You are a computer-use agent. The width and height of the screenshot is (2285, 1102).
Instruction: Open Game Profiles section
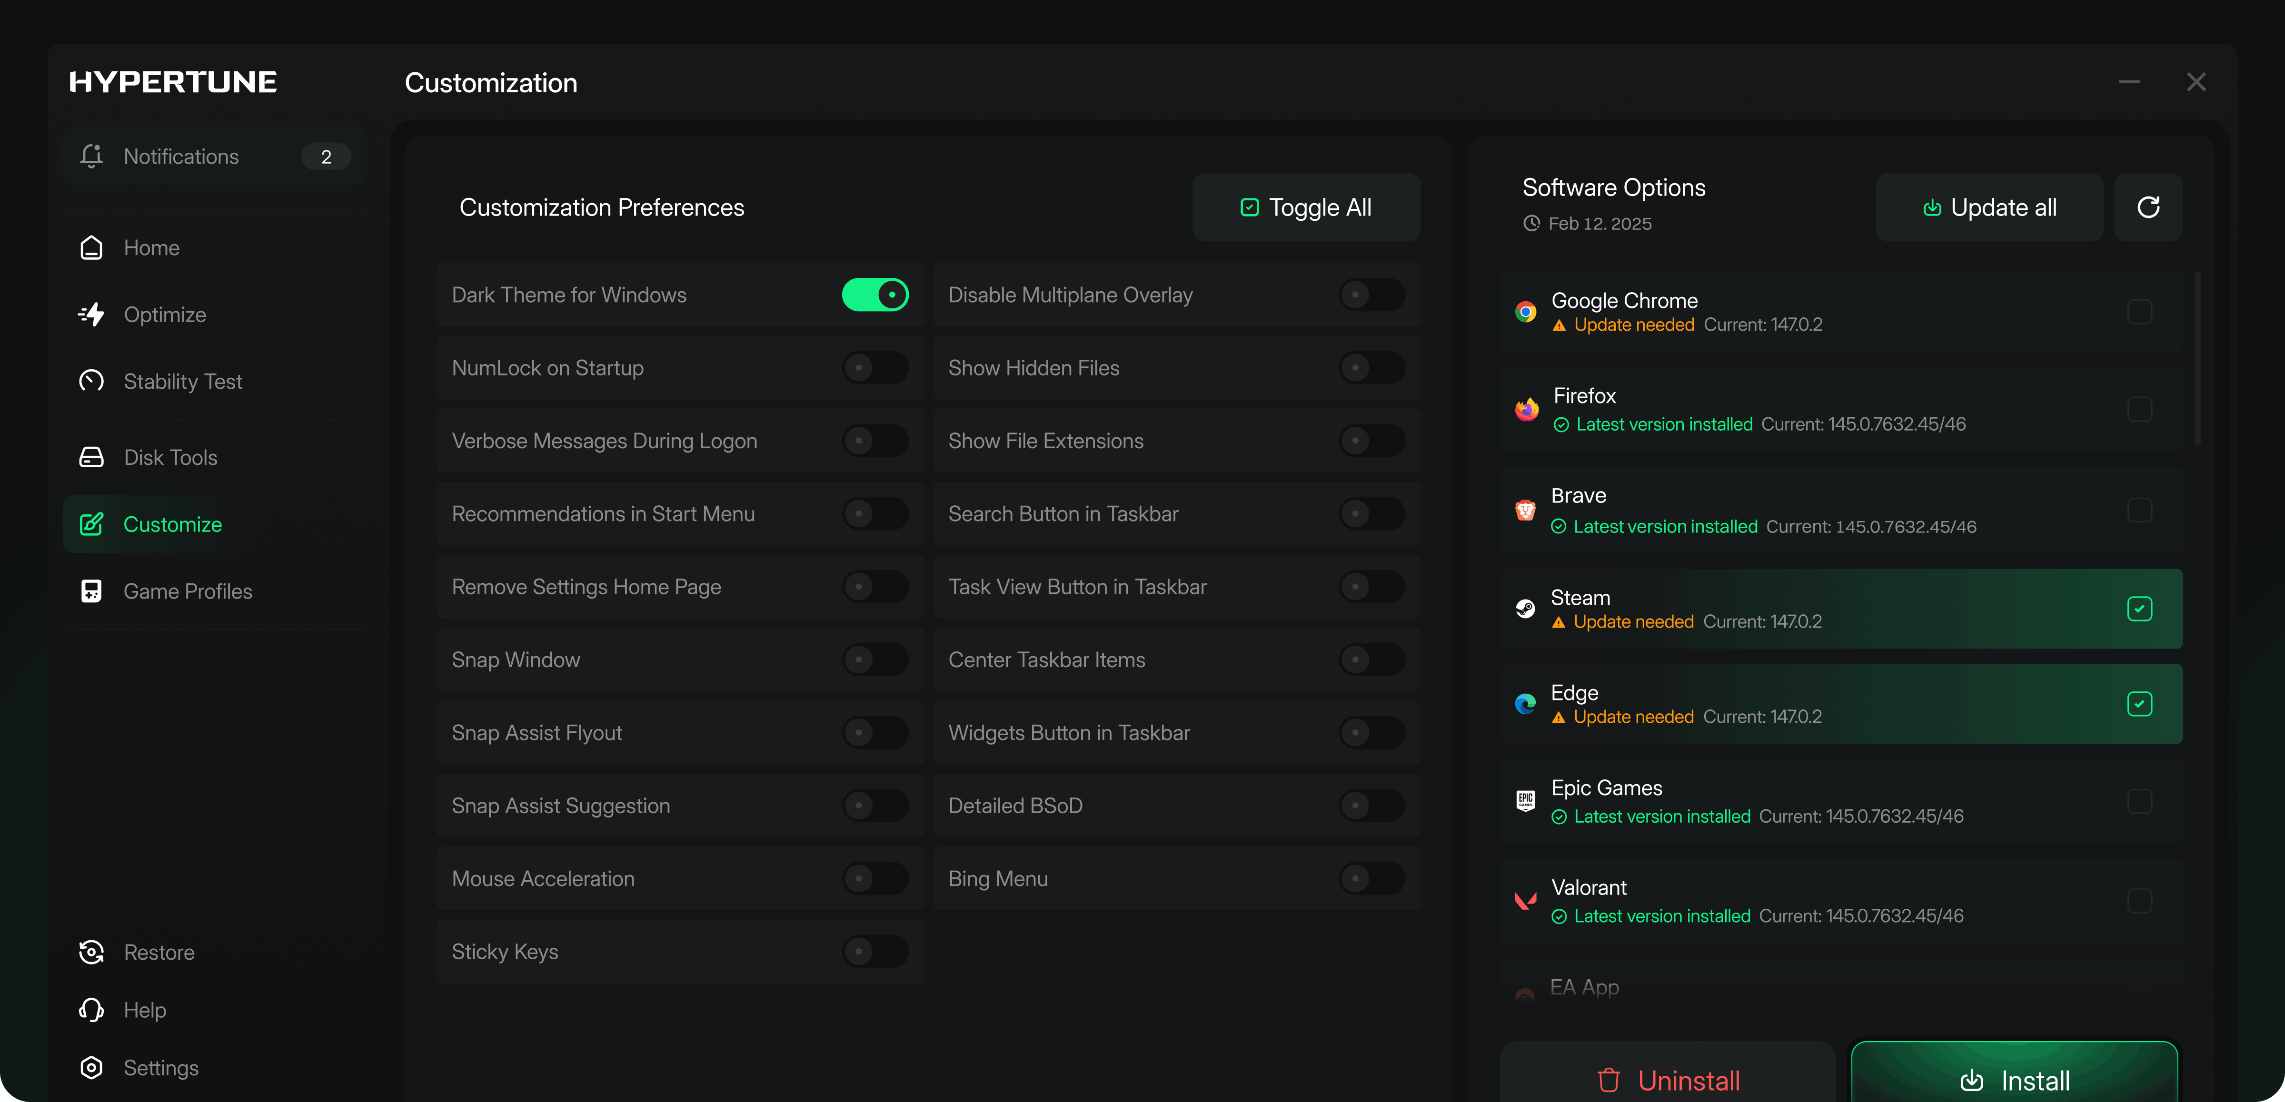click(215, 591)
